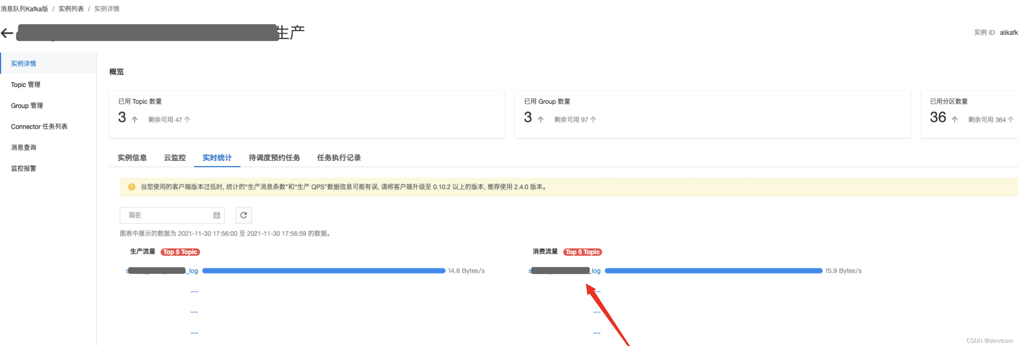Open the 任务执行记录 tab
The image size is (1018, 346).
tap(339, 158)
